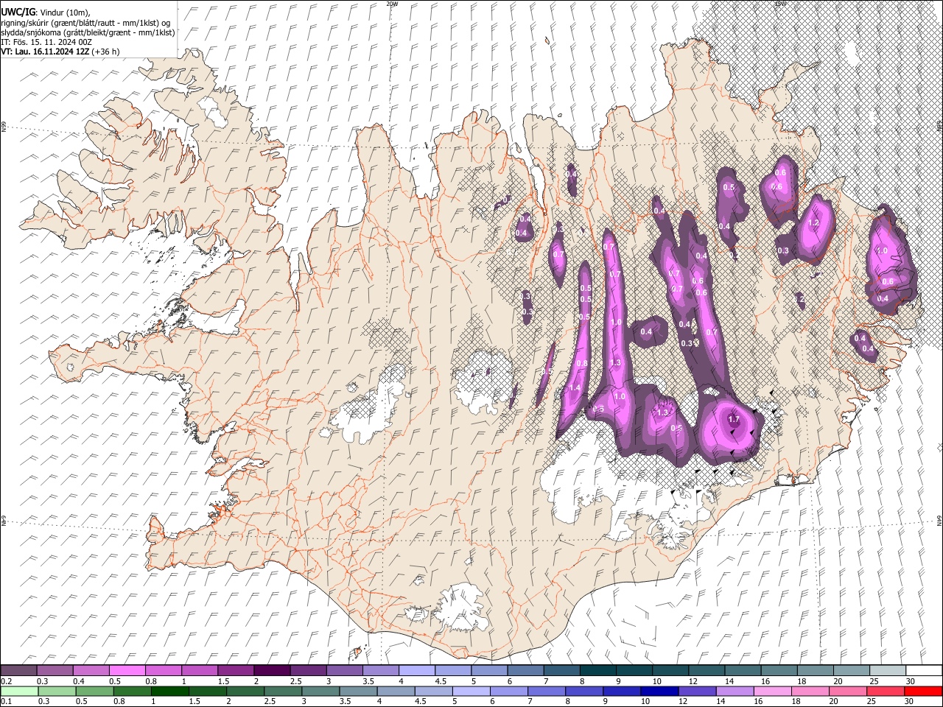Click the '25' label in upper legend row
Viewport: 943px width, 707px height.
[x=874, y=681]
